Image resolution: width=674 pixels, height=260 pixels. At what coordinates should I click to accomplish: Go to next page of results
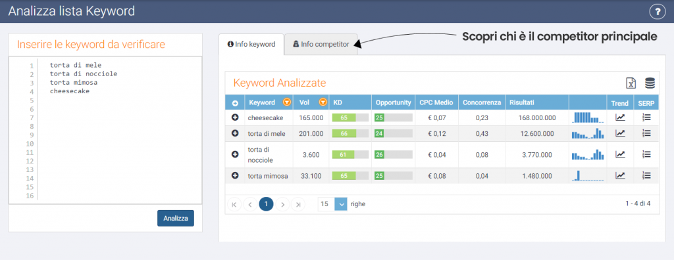(x=282, y=204)
